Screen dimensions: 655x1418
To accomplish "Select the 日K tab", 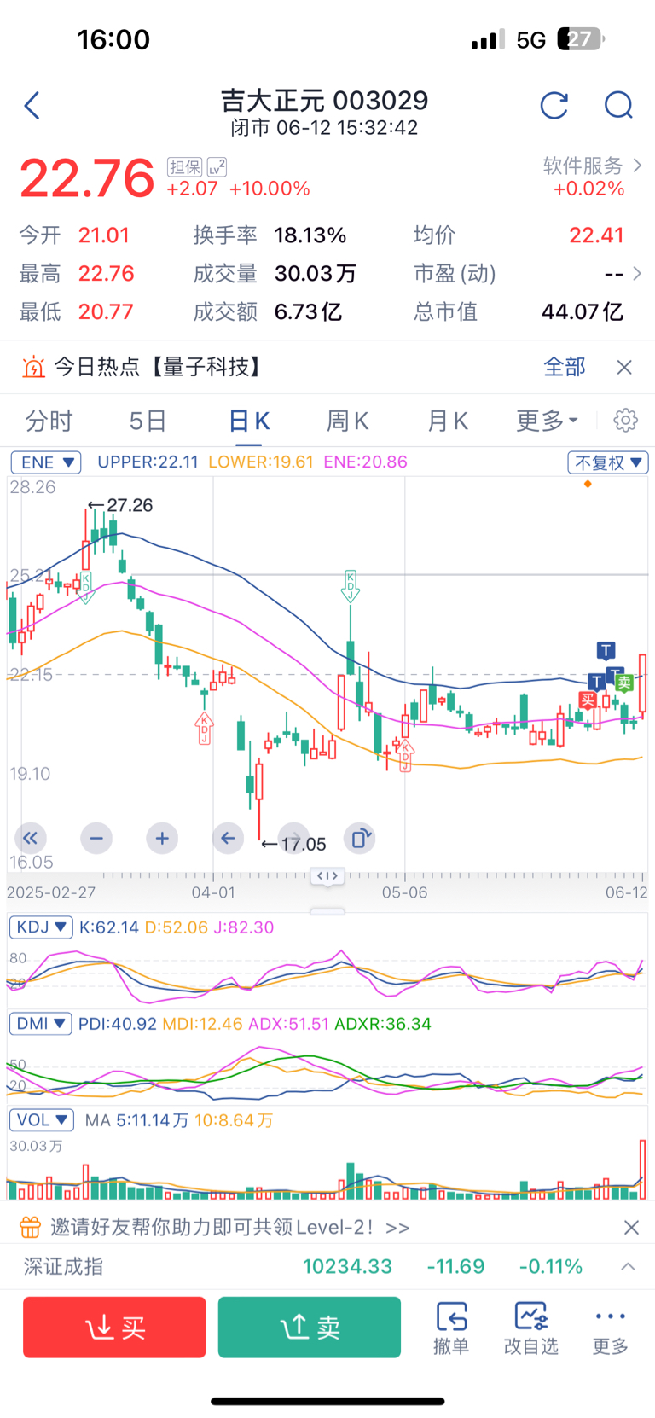I will point(249,420).
